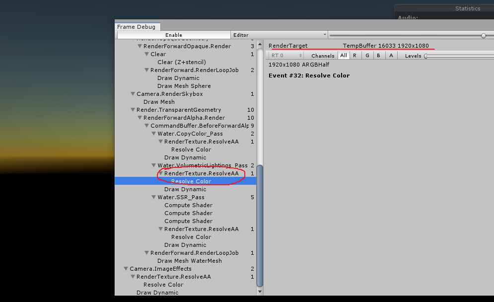Collapse the Water.CopyColor_Pass node
Screen dimensions: 494x302
153,134
